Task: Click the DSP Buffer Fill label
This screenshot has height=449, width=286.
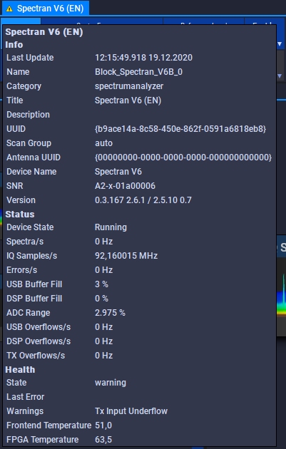Action: [34, 299]
